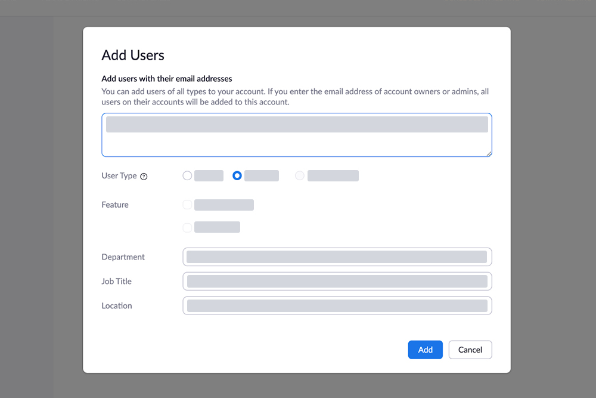Click the label next to the first Feature checkbox
Image resolution: width=596 pixels, height=398 pixels.
[225, 205]
